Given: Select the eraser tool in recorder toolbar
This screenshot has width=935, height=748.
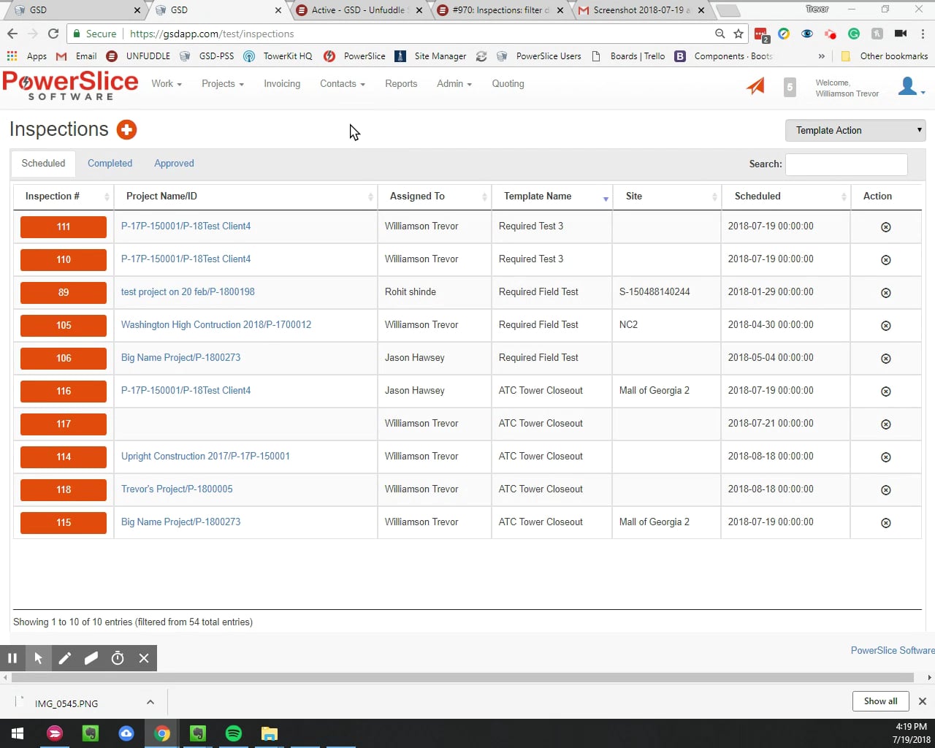Looking at the screenshot, I should [x=91, y=658].
